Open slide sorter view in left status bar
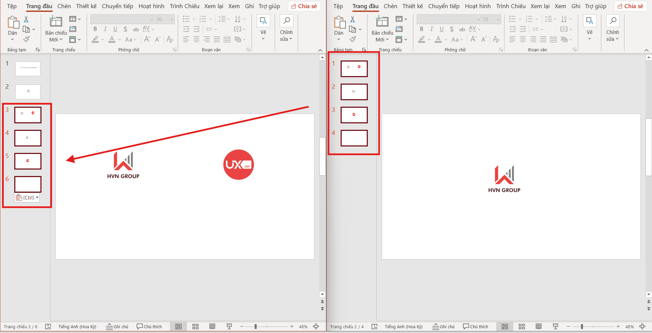 [195, 327]
